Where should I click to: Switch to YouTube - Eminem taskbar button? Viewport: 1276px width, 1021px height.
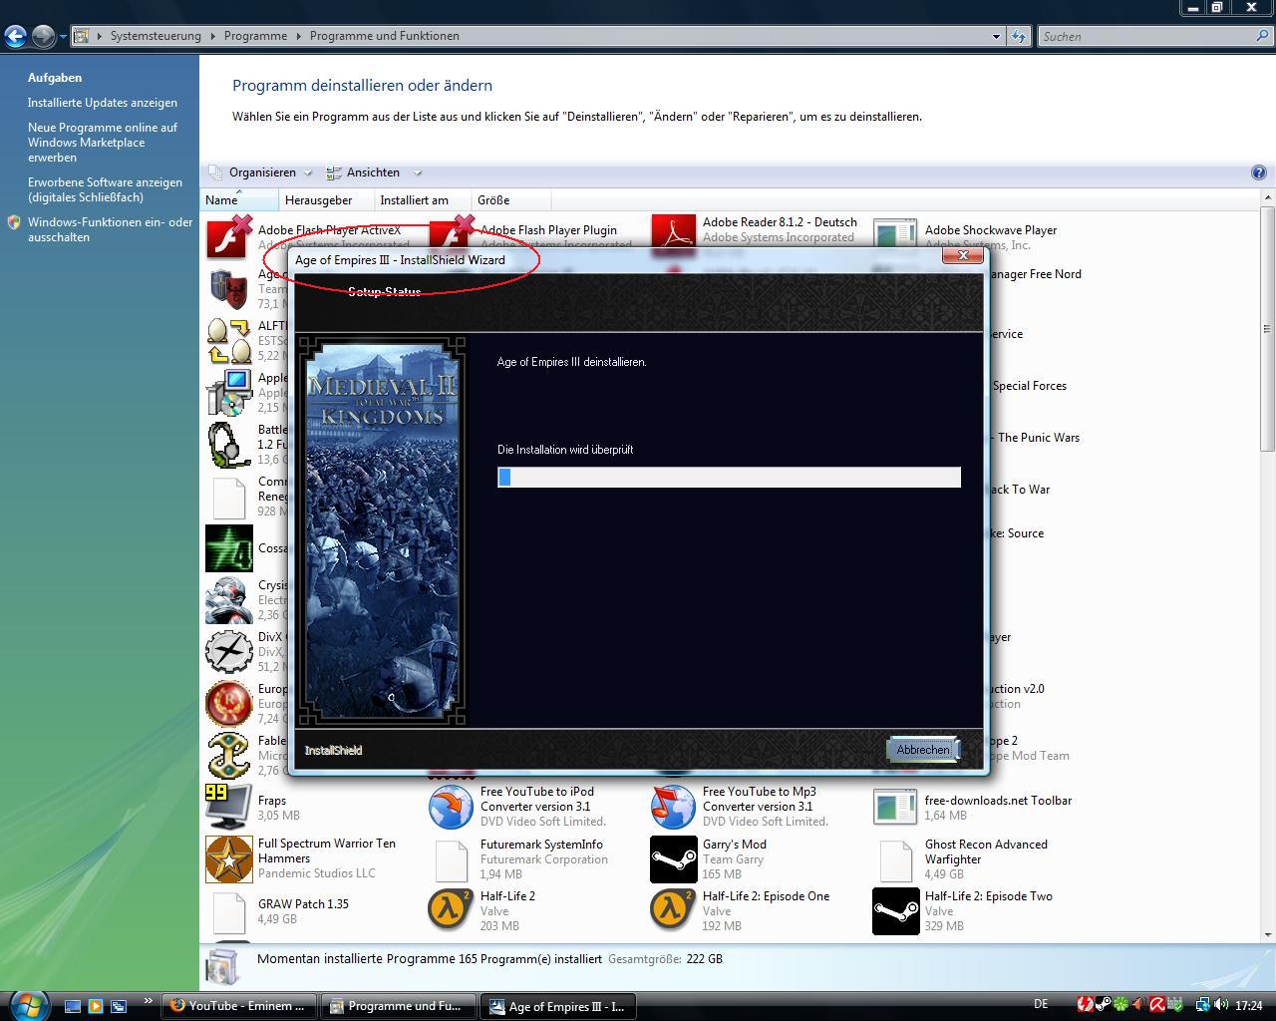[239, 1006]
